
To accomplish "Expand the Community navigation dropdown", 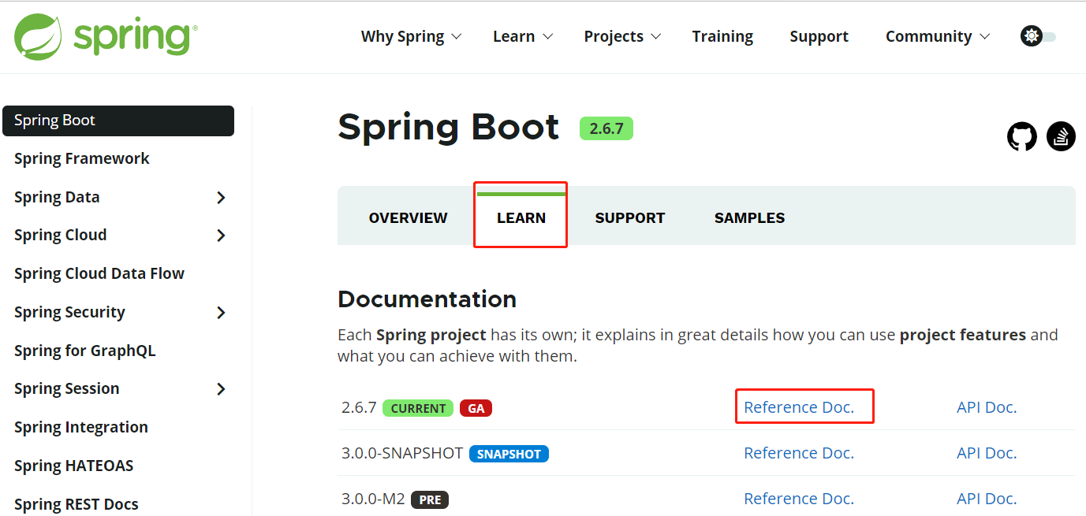I will pos(938,36).
